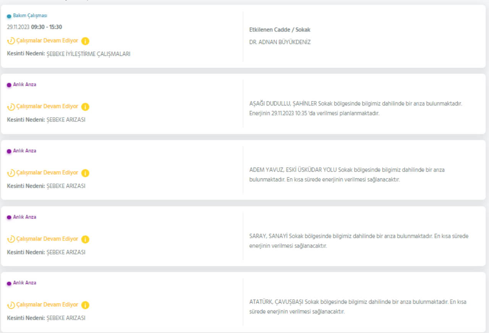Click info icon in the Bakım Çalışması card
This screenshot has width=489, height=333.
click(85, 41)
